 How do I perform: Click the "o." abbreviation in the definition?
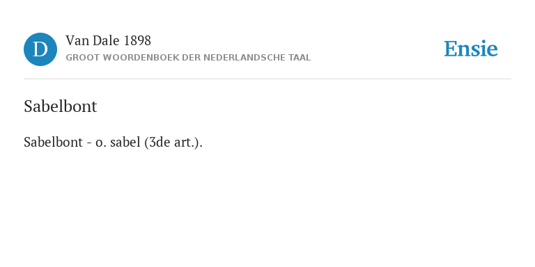101,143
